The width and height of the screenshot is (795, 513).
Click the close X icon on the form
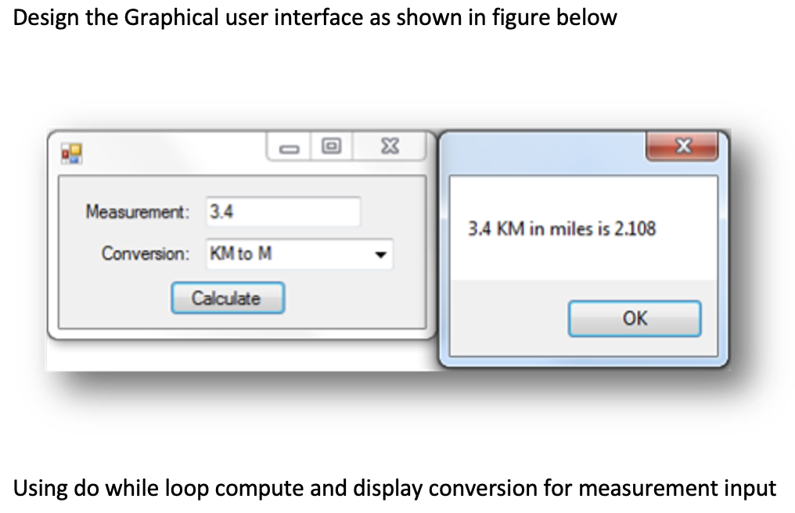point(389,146)
